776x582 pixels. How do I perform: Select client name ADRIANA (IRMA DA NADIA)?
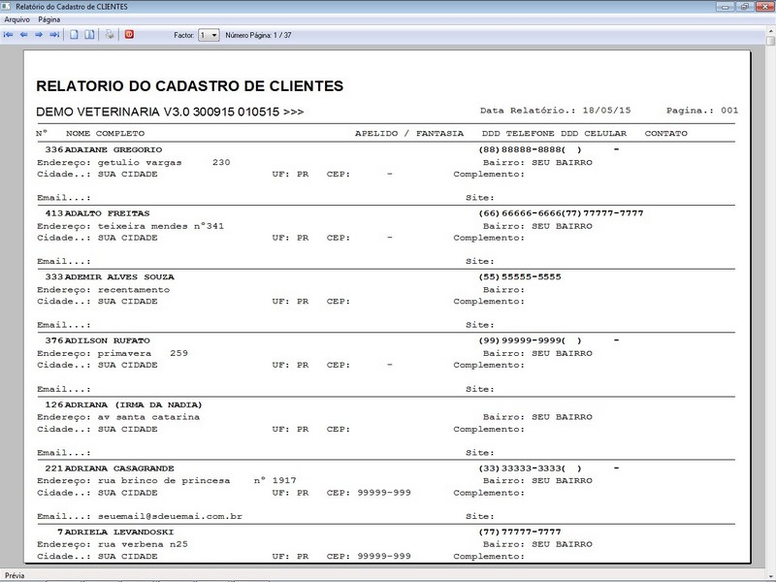[x=133, y=404]
